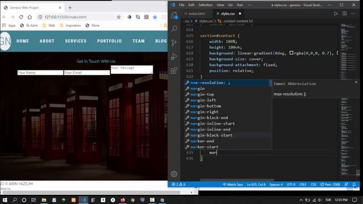Viewport: 363px width, 204px height.
Task: Focus the Your Name input field
Action: (40, 73)
